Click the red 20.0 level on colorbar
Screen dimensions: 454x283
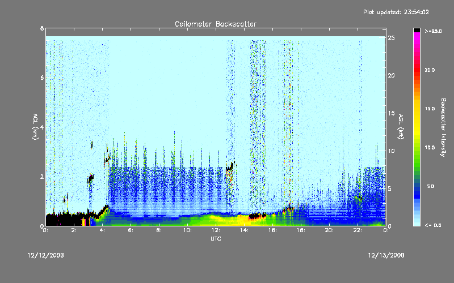point(417,70)
